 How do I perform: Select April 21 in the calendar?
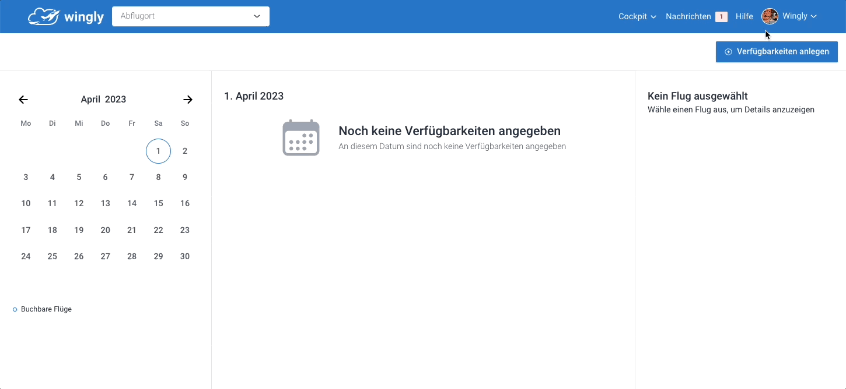132,230
